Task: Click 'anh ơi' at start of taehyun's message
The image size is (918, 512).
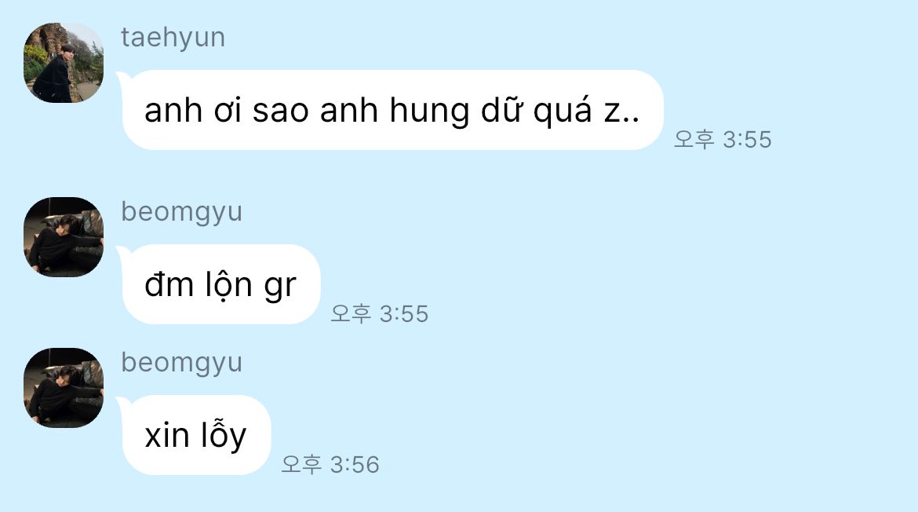Action: (x=192, y=110)
